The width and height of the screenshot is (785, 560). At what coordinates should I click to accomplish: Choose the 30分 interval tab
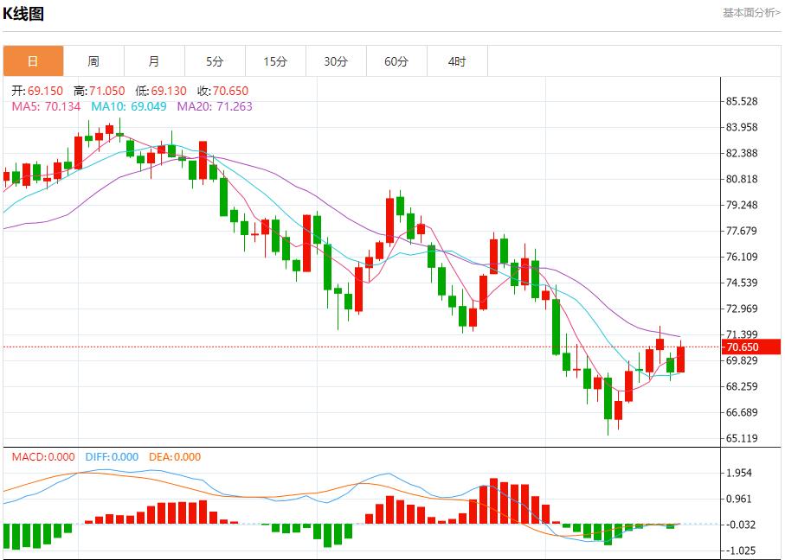(336, 61)
